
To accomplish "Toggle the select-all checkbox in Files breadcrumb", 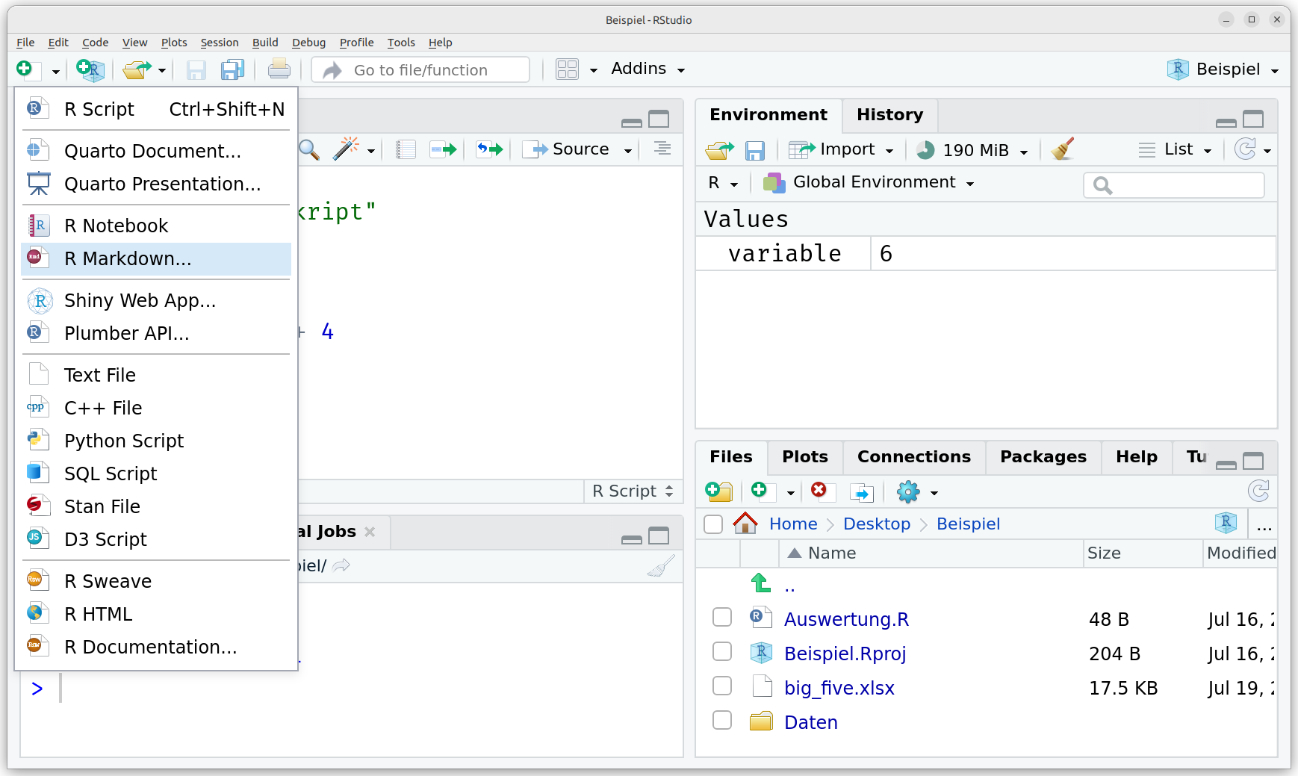I will tap(713, 524).
